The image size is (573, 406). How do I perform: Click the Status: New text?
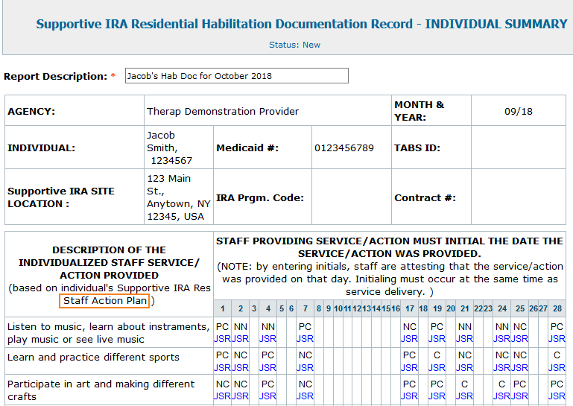(294, 45)
